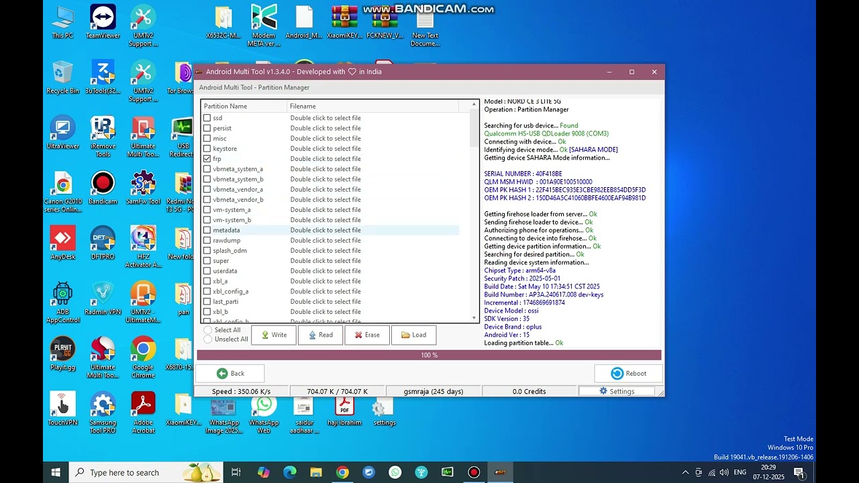Select the Bandicam desktop shortcut
Screen dimensions: 859x483
pos(103,189)
